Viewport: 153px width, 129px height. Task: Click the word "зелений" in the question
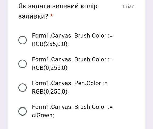[x=65, y=6]
